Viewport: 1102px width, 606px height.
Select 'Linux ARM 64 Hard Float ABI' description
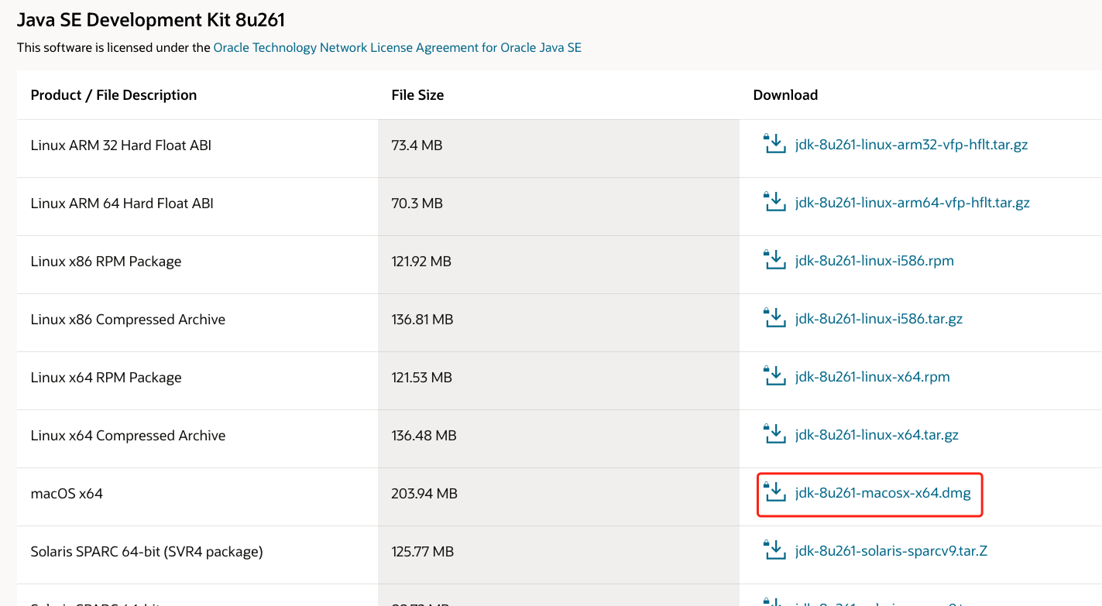[122, 203]
